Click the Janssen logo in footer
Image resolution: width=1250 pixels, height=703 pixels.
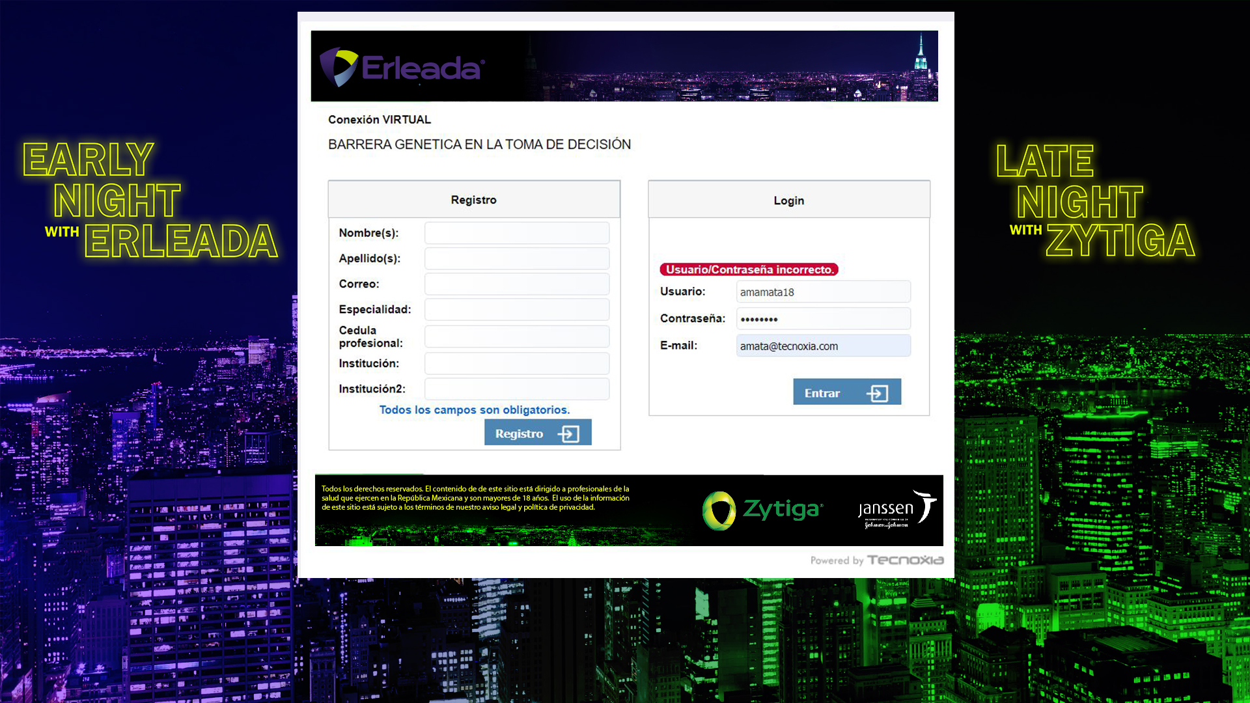click(x=896, y=510)
